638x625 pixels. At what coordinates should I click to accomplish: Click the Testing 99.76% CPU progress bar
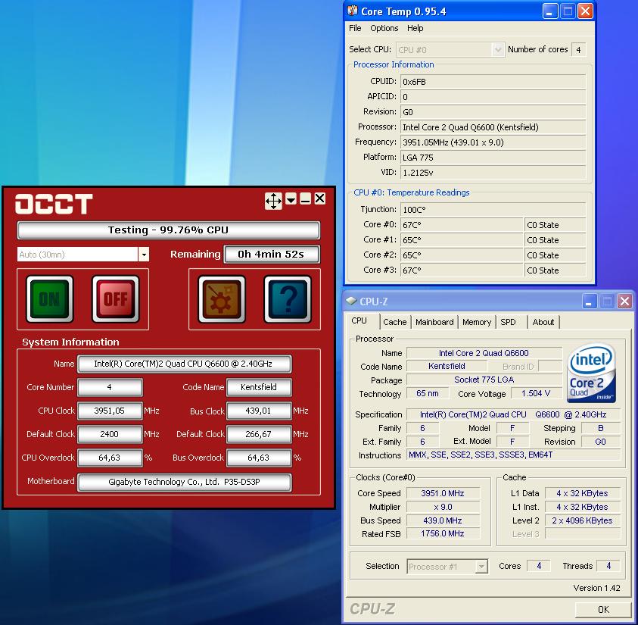tap(169, 230)
